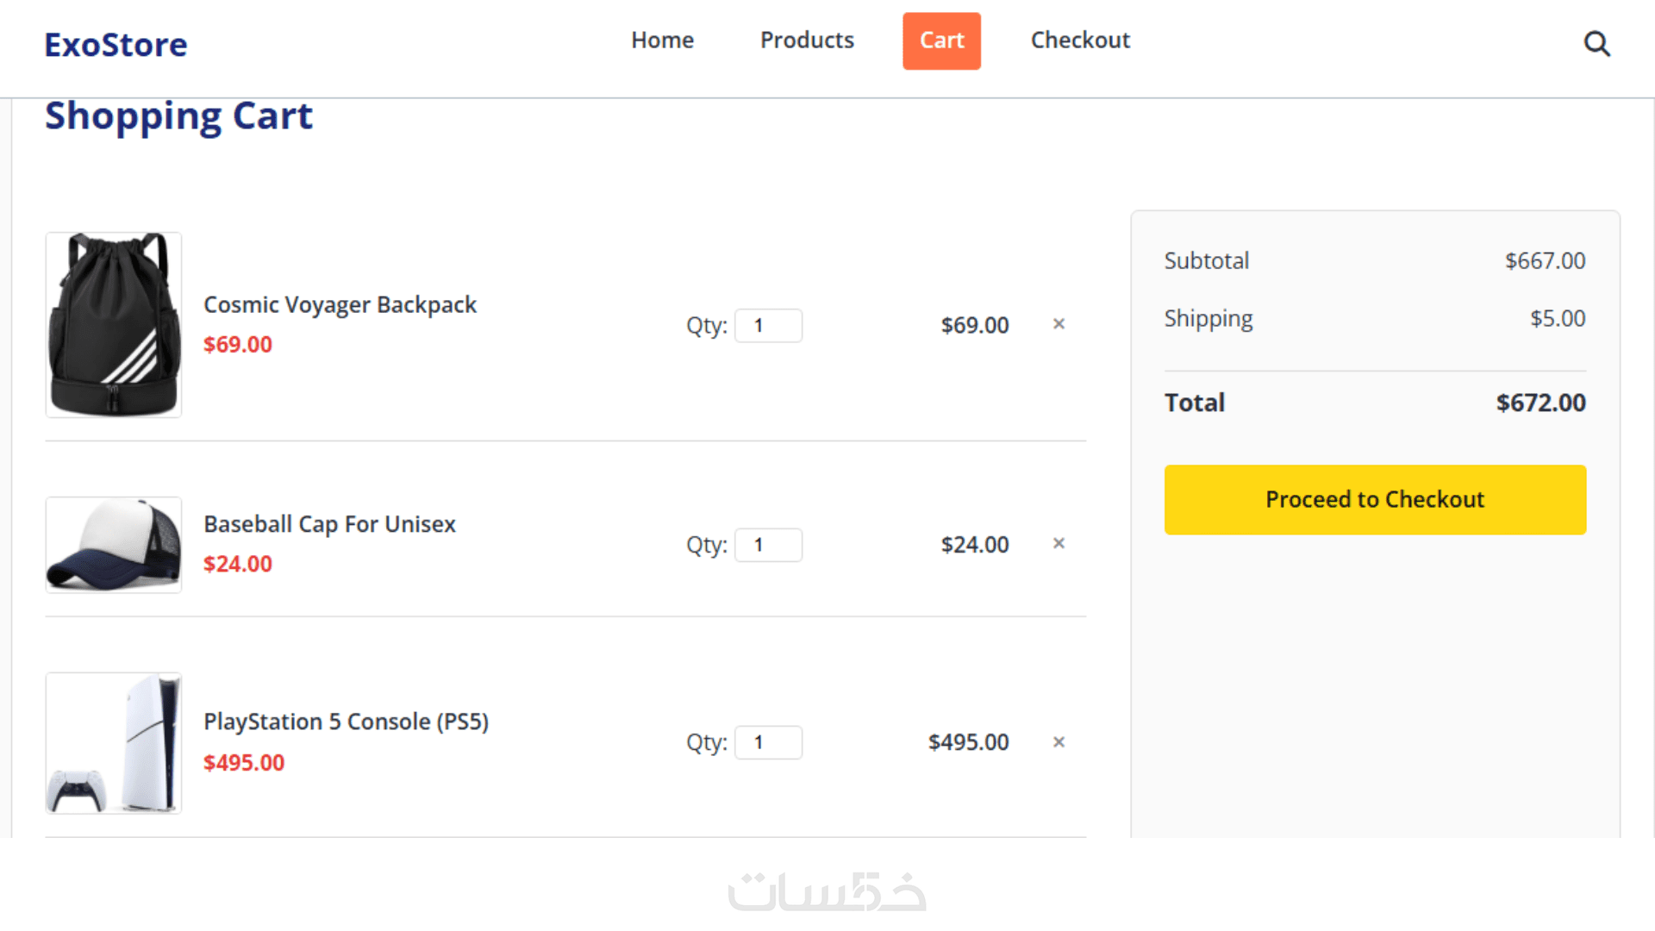Click the ExoStore logo
Screen dimensions: 1655x931
tap(116, 45)
